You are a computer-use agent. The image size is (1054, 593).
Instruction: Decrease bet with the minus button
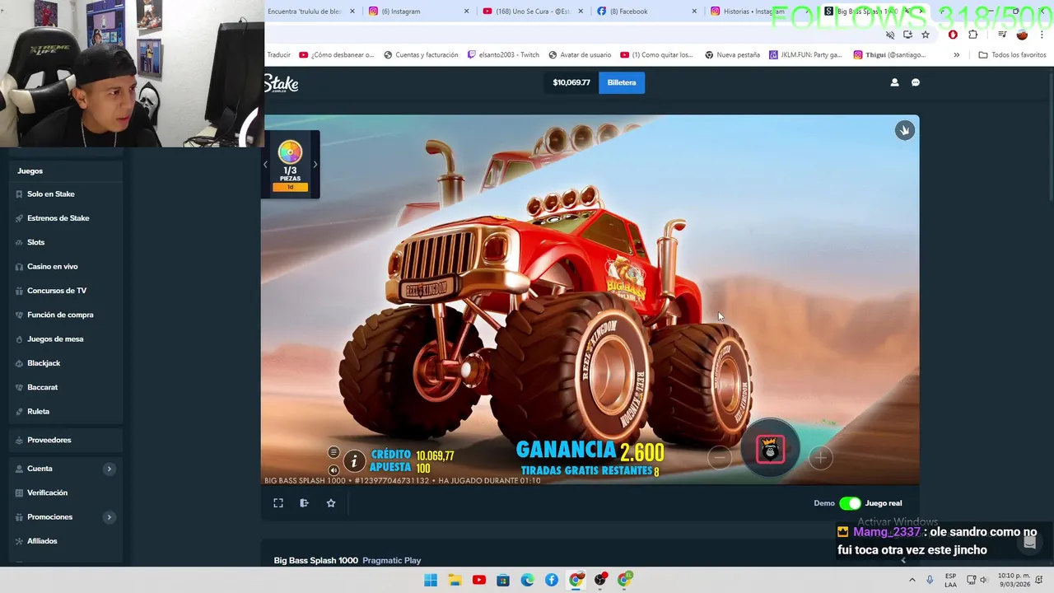[x=720, y=458]
